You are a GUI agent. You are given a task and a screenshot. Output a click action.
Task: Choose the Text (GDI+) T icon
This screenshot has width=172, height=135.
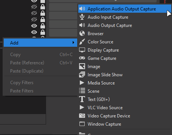(82, 99)
